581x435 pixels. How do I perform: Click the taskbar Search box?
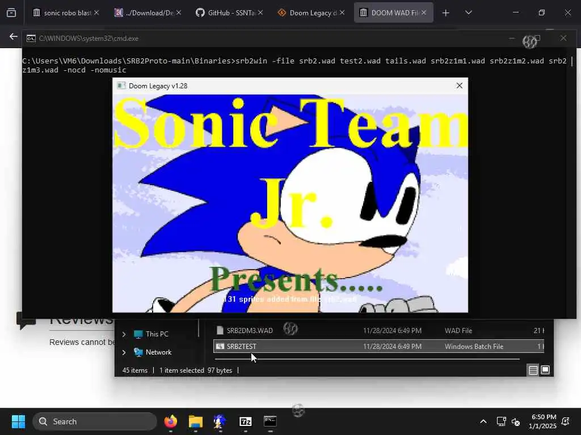click(x=95, y=421)
